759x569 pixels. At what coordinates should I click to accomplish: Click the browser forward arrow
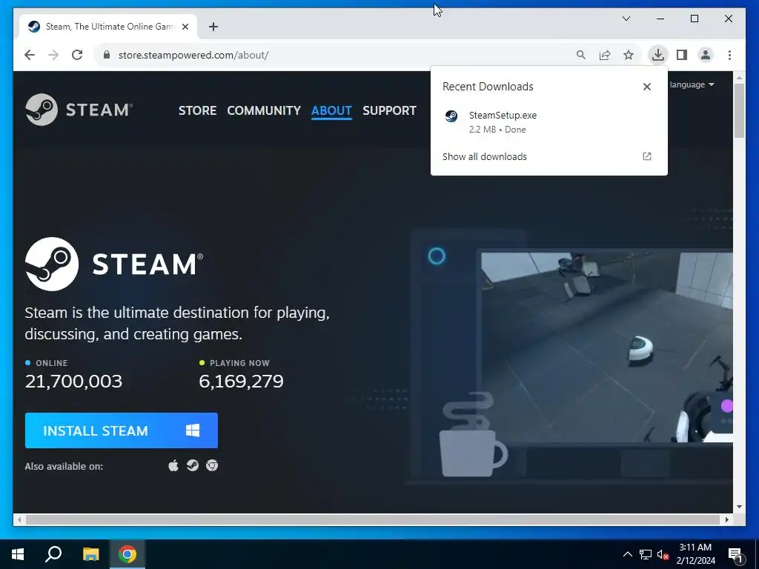tap(53, 55)
